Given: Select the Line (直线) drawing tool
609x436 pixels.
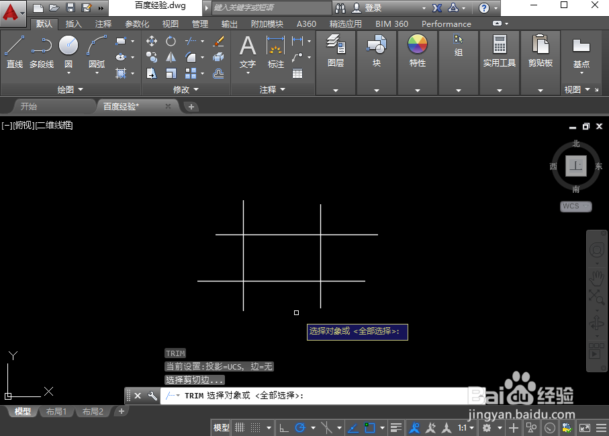Looking at the screenshot, I should point(14,52).
